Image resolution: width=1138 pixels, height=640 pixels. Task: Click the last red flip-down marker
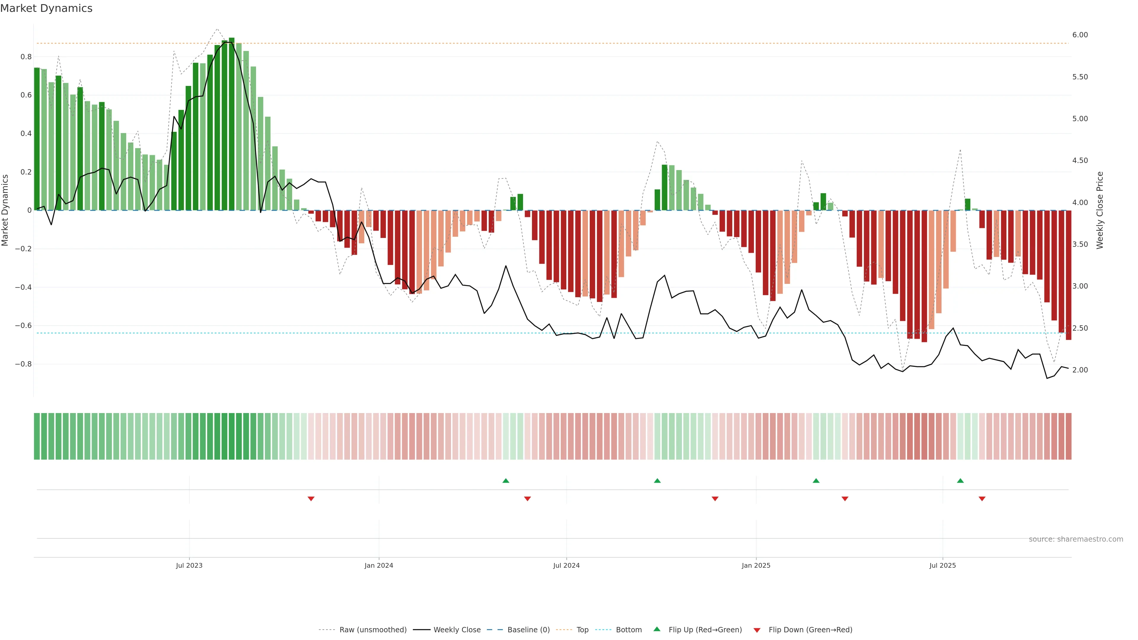pos(982,499)
